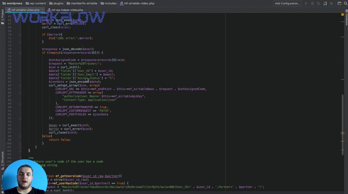Viewport: 348px width, 194px height.
Task: Click "Content-Type: application/json" string
Action: point(89,100)
